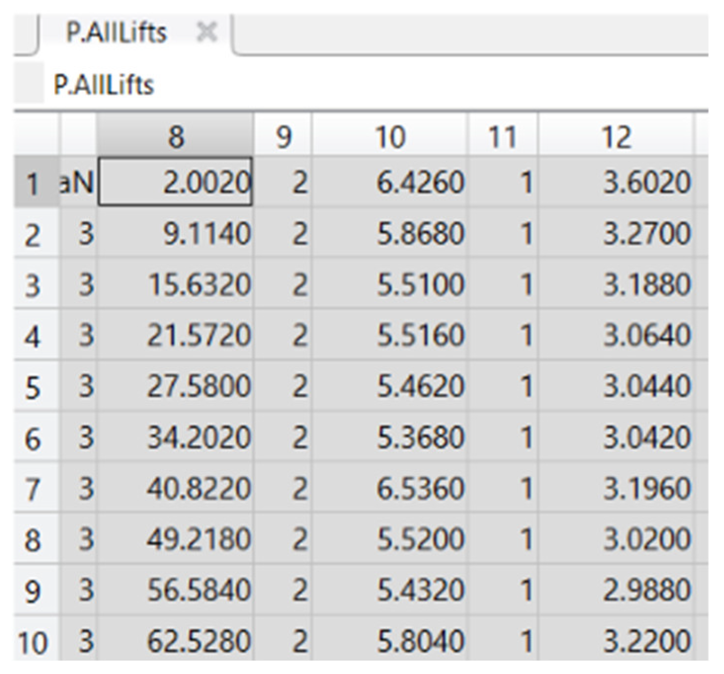
Task: Click cell with value 6.4260
Action: 390,182
